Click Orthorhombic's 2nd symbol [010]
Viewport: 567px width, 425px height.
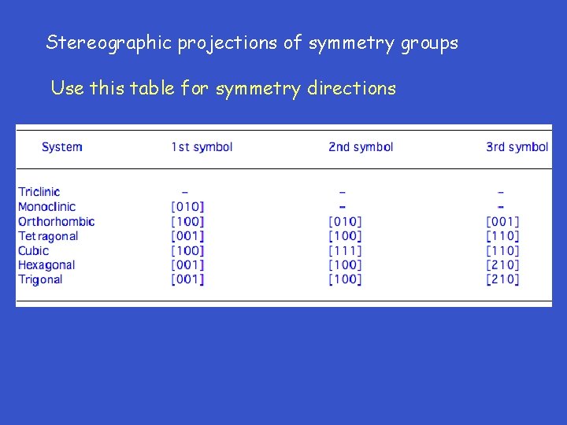[345, 221]
